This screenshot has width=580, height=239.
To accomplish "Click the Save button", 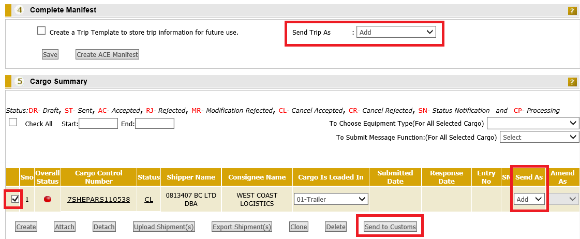I will (x=50, y=55).
